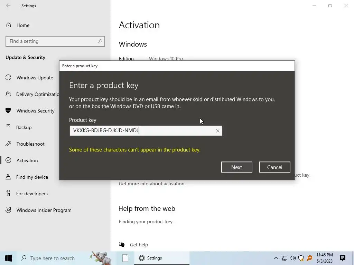Viewport: 354px width, 265px height.
Task: Open the clock showing 11:46 PM
Action: [x=324, y=258]
